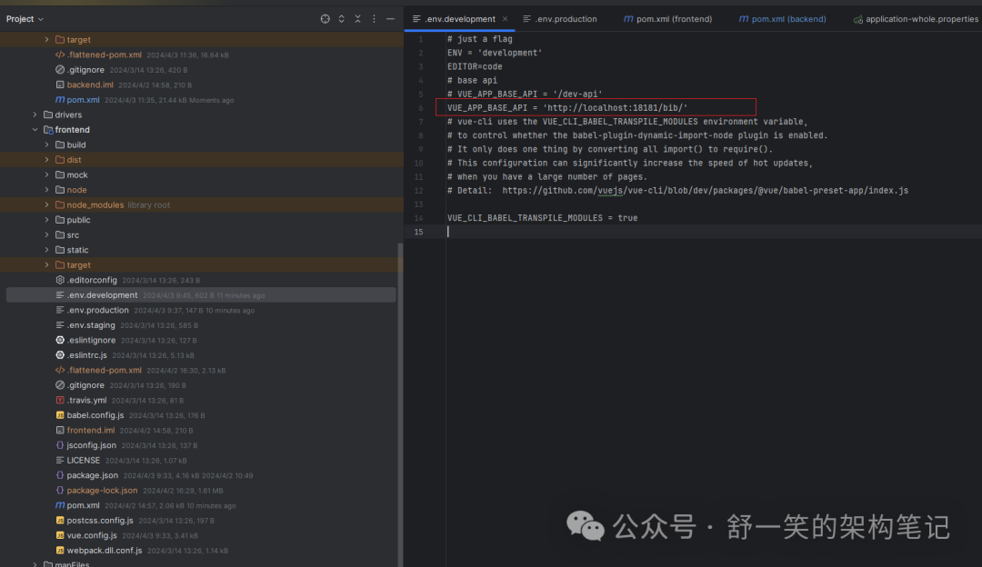Switch to the pom.xml (backend) tab
The height and width of the screenshot is (567, 982).
[782, 19]
